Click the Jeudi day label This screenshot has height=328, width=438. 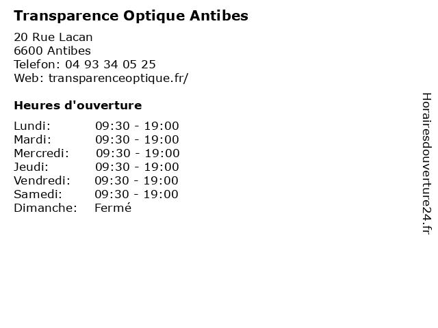pos(31,167)
